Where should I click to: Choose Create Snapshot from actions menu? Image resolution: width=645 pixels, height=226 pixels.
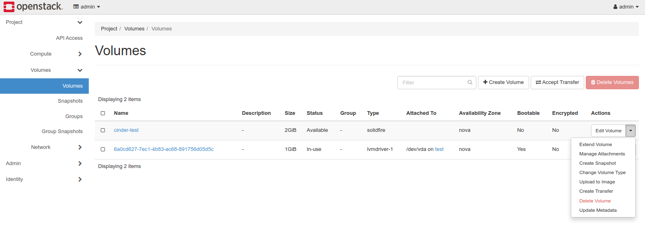pos(598,163)
